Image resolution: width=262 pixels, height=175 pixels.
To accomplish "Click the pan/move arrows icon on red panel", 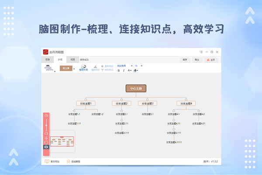I will click(46, 138).
